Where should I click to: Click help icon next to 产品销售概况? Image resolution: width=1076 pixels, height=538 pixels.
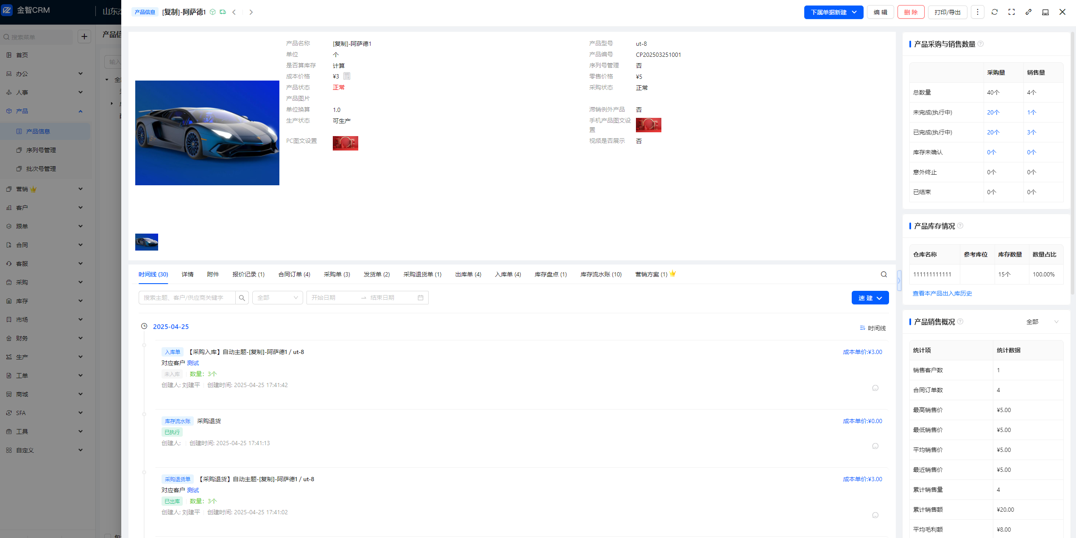(x=960, y=321)
